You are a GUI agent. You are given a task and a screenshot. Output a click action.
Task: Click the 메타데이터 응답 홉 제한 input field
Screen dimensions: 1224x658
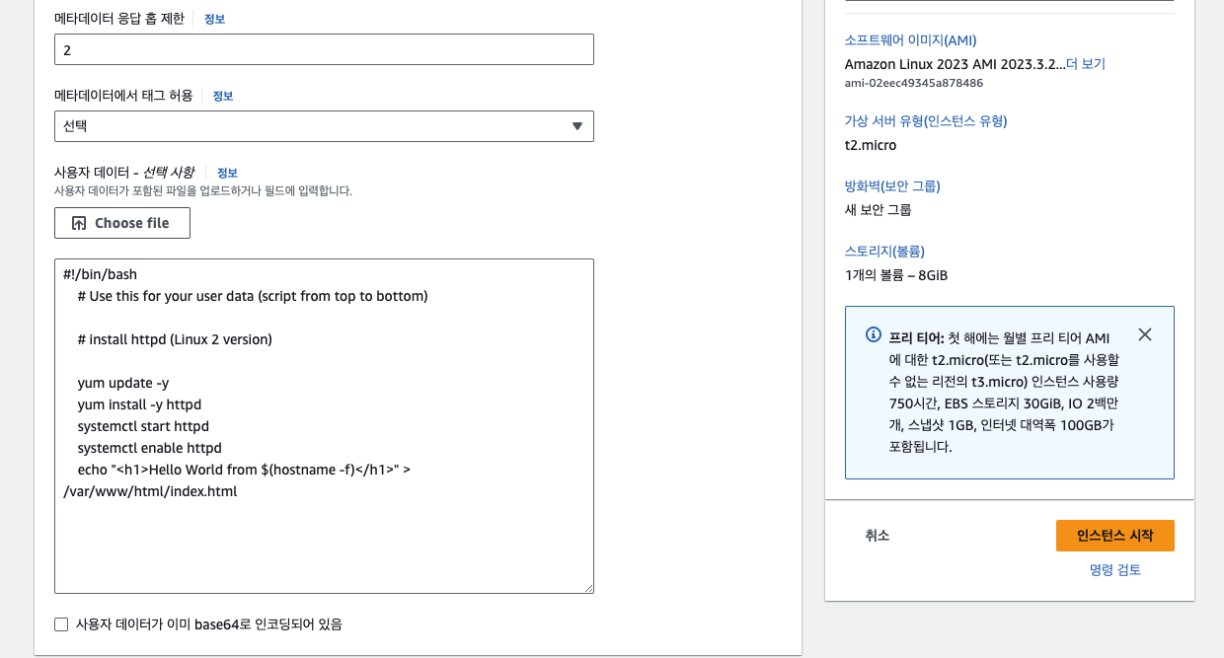pyautogui.click(x=324, y=49)
